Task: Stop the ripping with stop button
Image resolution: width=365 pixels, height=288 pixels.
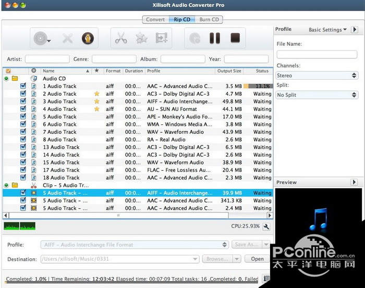Action: (235, 38)
